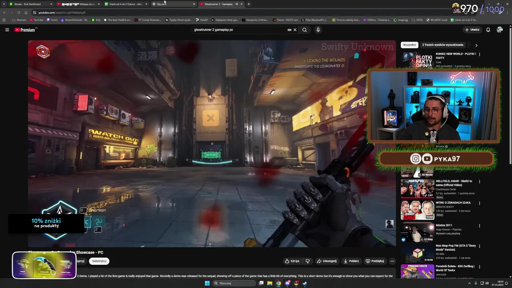This screenshot has height=288, width=512.
Task: Mute the Ghostrunner 2 tab audio icon
Action: tap(236, 4)
